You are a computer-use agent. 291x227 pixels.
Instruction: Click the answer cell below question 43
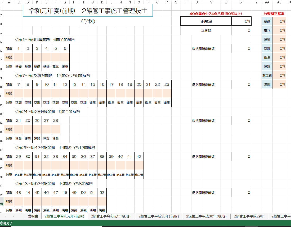click(18, 201)
